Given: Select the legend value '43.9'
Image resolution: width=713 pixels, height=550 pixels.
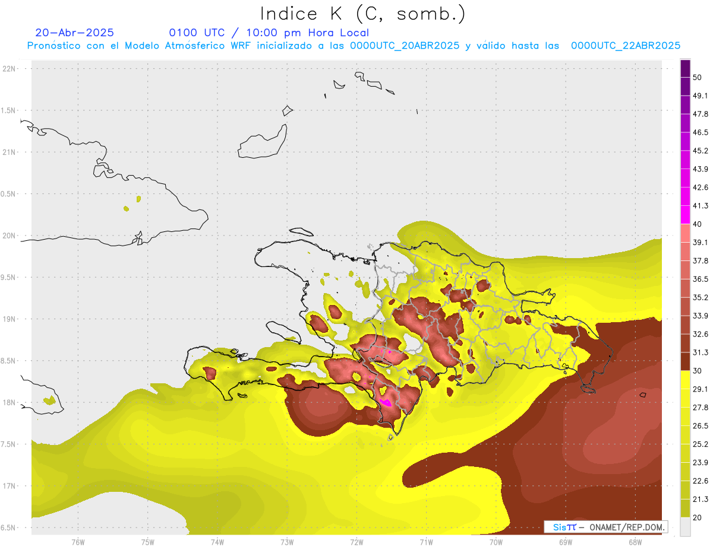Looking at the screenshot, I should [701, 169].
